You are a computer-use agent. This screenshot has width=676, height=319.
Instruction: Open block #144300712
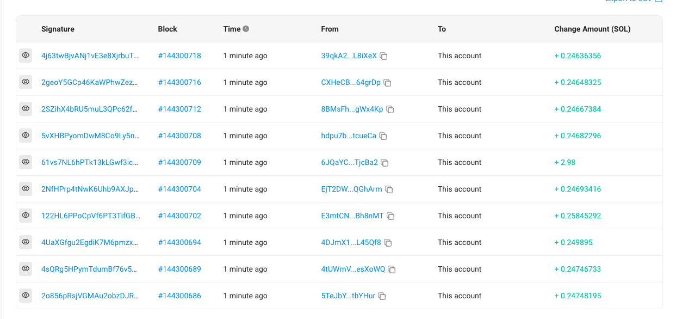[179, 109]
